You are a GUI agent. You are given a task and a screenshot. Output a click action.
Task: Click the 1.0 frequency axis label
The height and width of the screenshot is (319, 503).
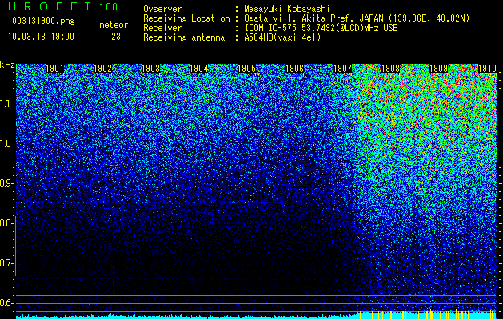[x=6, y=144]
